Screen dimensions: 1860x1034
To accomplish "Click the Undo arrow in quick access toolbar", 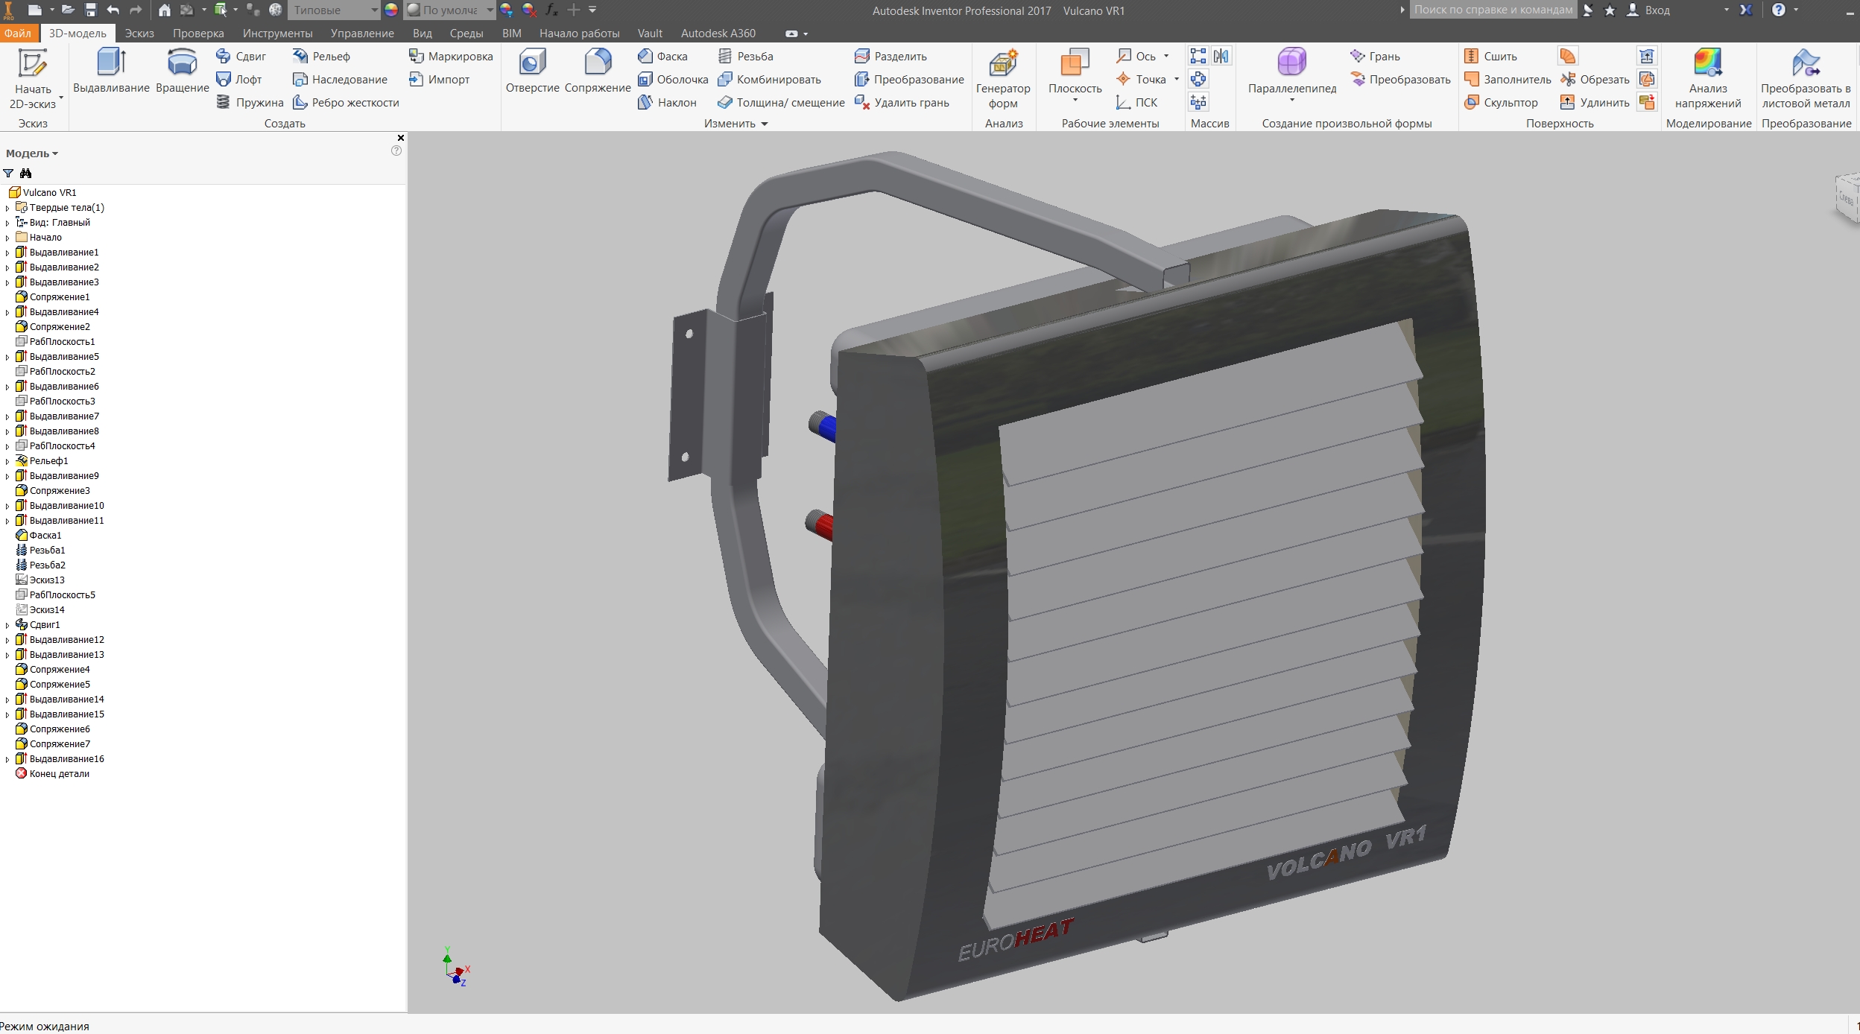I will tap(113, 10).
